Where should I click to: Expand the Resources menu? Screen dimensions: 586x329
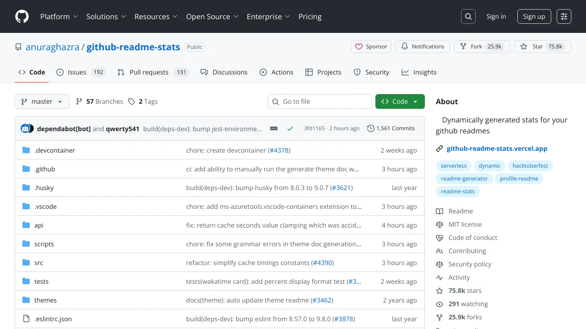[x=156, y=16]
